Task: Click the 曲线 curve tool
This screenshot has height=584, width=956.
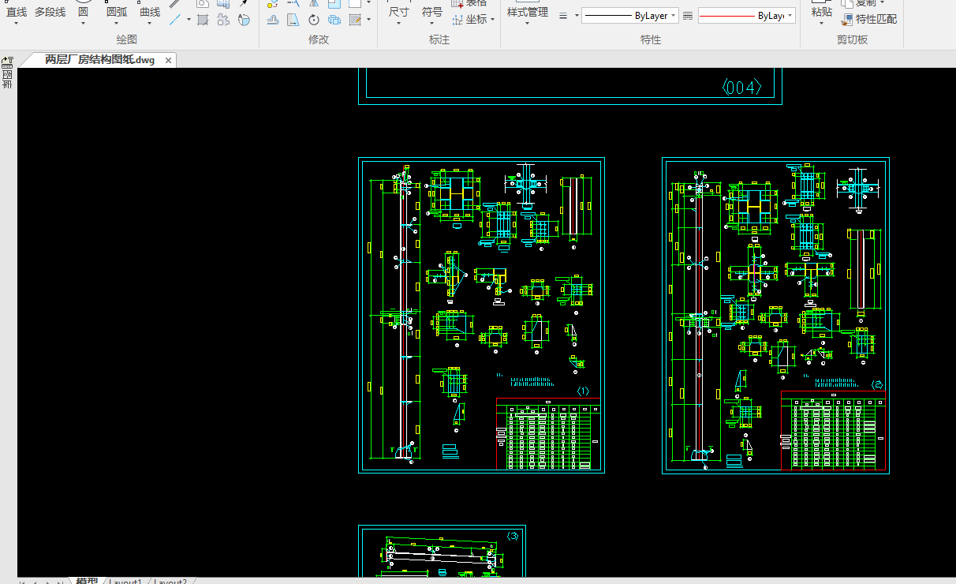Action: pyautogui.click(x=150, y=12)
